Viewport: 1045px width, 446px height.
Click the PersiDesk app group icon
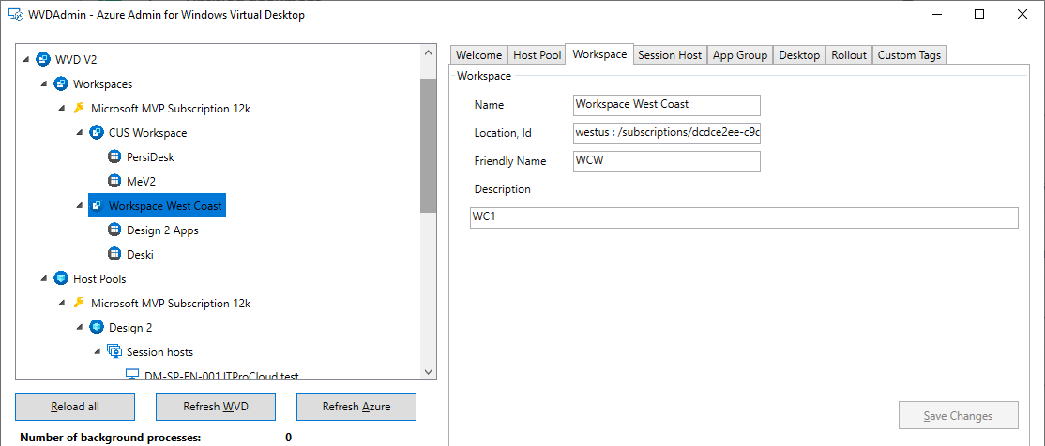[114, 157]
